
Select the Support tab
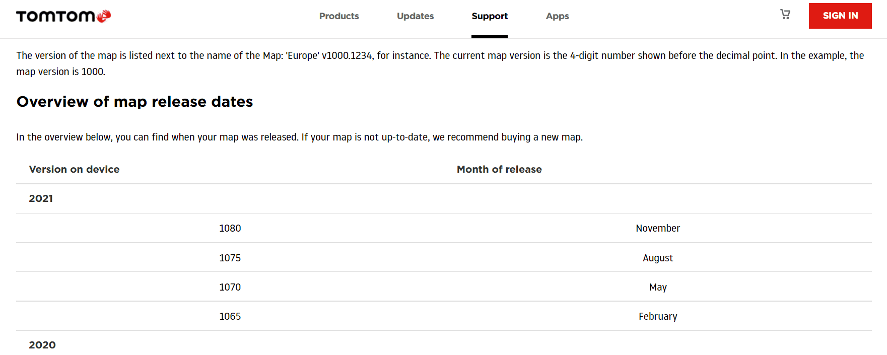click(489, 16)
